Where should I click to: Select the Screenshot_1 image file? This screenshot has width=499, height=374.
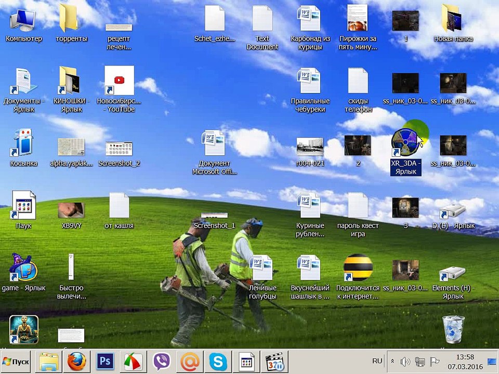(214, 221)
